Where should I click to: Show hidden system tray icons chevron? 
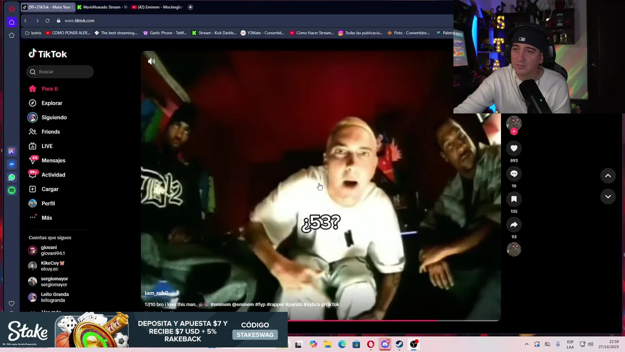point(526,344)
